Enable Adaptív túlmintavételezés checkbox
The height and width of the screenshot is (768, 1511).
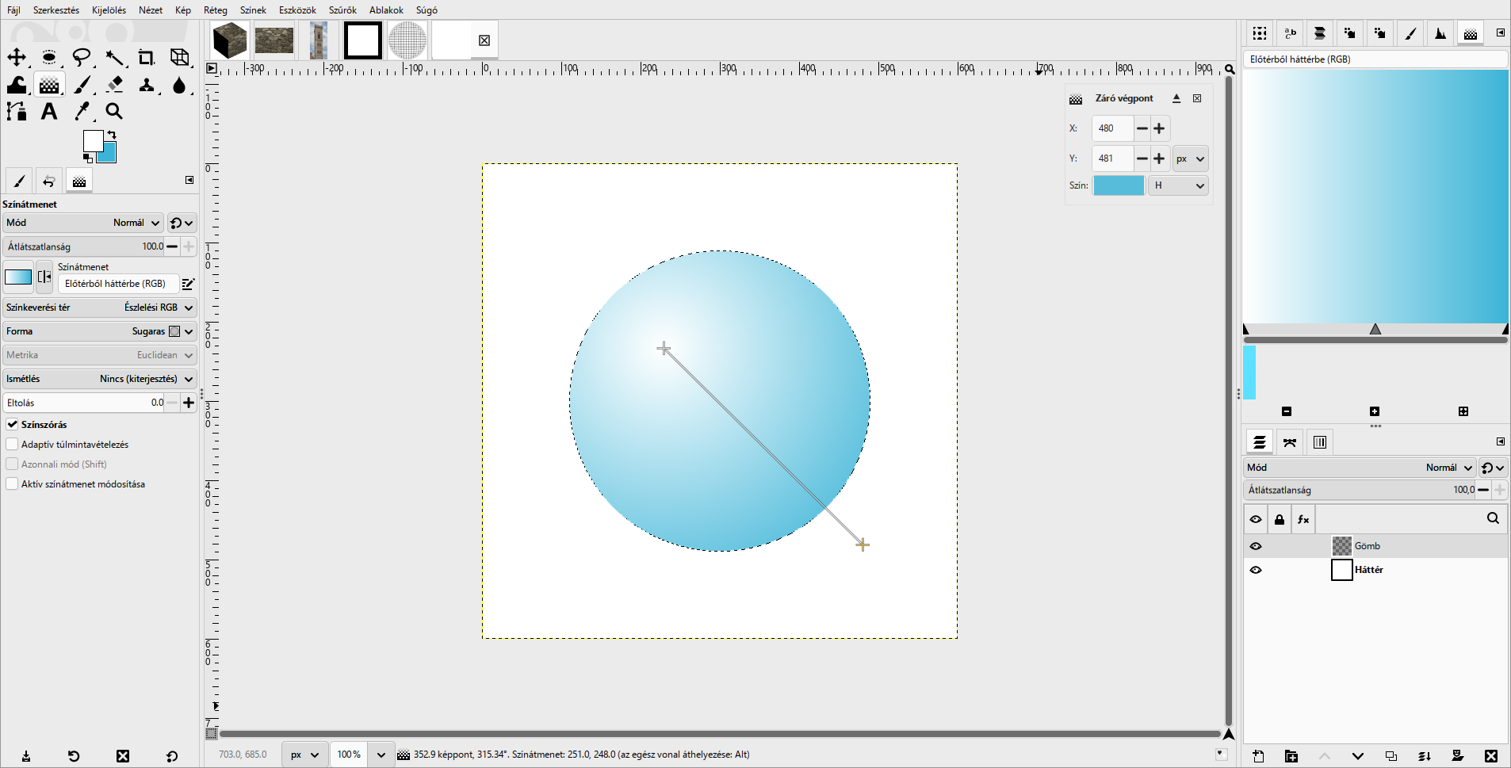(x=12, y=444)
